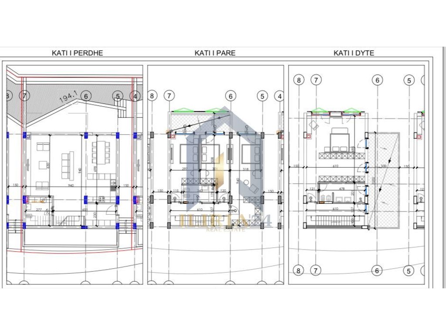
Task: Click the staircase in the second floor plan
Action: pos(335,219)
